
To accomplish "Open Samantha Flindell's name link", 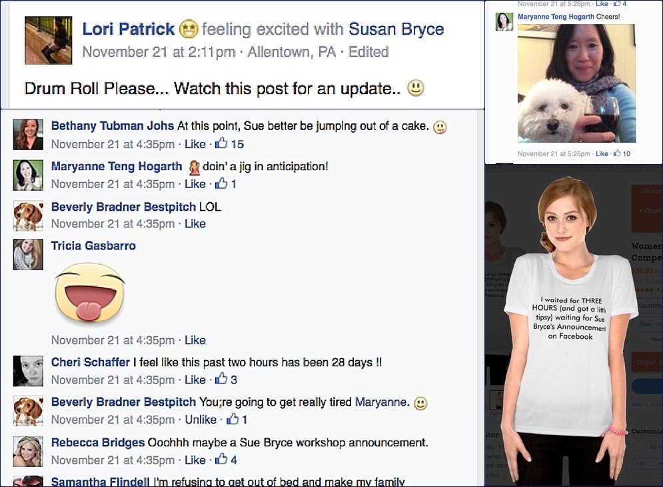I will 100,482.
